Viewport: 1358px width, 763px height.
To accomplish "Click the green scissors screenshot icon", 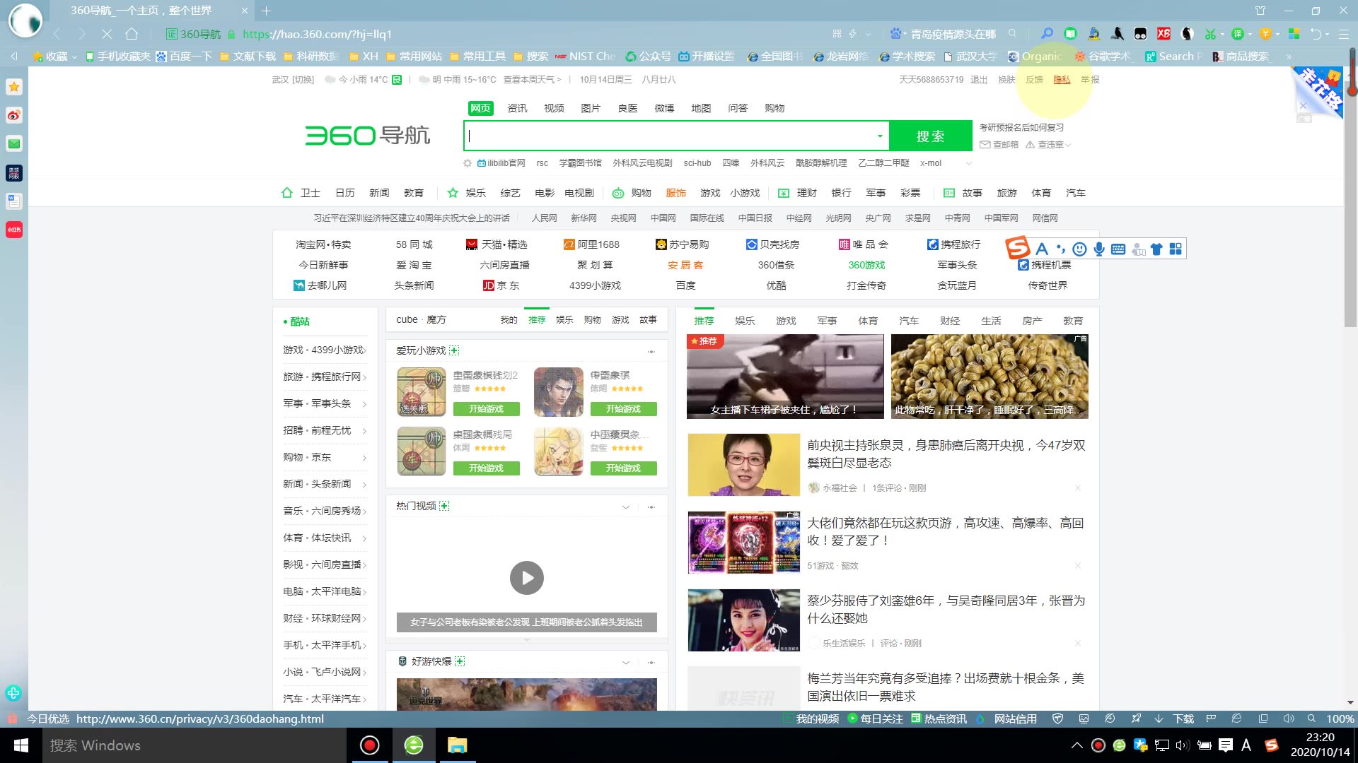I will pos(1210,34).
